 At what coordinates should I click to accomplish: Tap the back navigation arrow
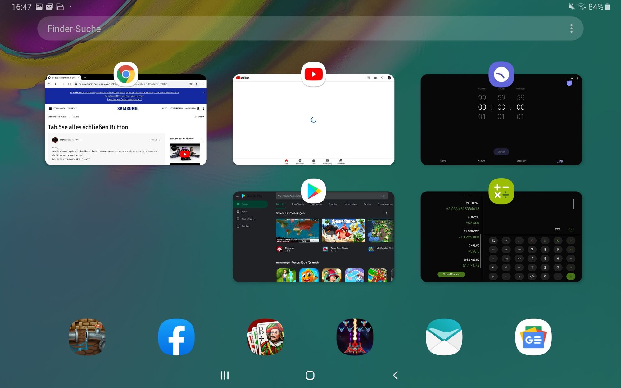point(395,375)
